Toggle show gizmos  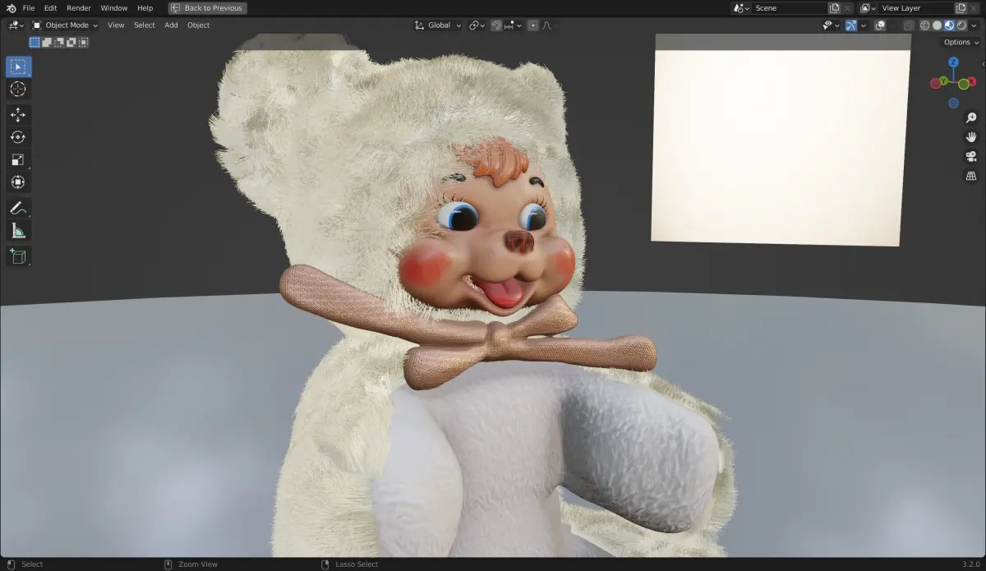coord(851,25)
